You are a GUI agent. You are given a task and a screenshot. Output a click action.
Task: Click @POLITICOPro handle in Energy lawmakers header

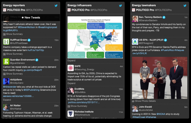163,10
